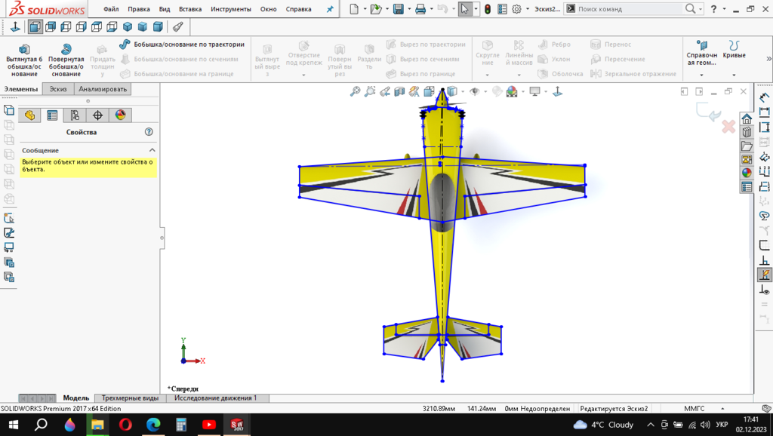Cancel the sketch with the red X
773x436 pixels.
tap(728, 127)
